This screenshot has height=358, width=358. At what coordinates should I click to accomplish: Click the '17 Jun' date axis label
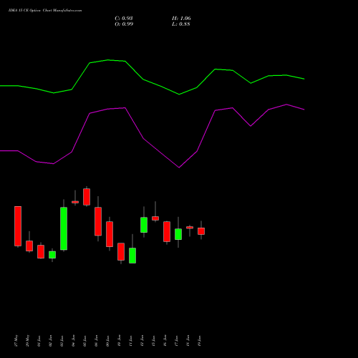pyautogui.click(x=177, y=341)
